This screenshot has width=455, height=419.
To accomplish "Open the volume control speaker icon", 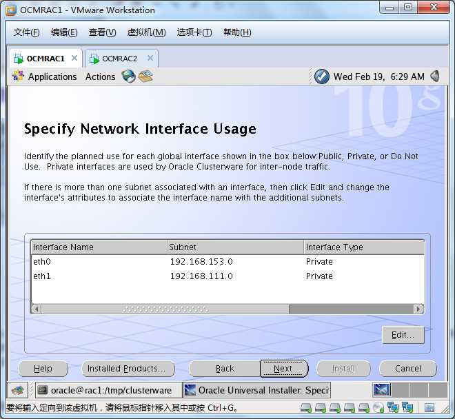I will pos(435,76).
